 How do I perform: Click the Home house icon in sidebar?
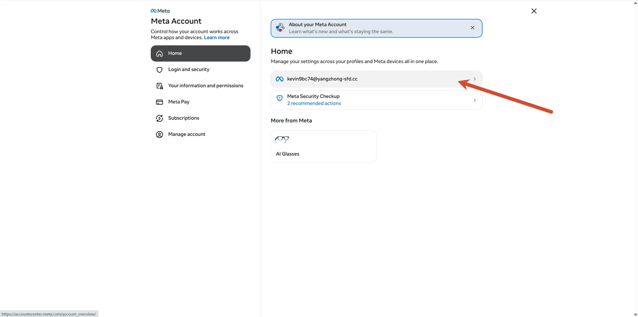coord(159,53)
